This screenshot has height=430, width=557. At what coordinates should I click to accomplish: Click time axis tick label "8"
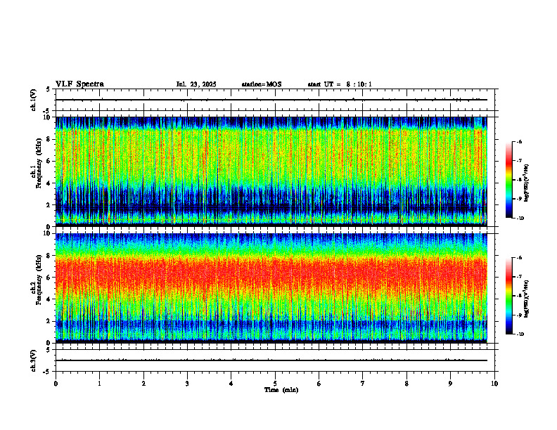point(406,384)
